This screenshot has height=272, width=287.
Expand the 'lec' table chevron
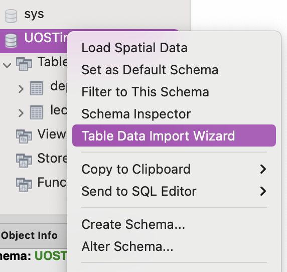pos(21,113)
